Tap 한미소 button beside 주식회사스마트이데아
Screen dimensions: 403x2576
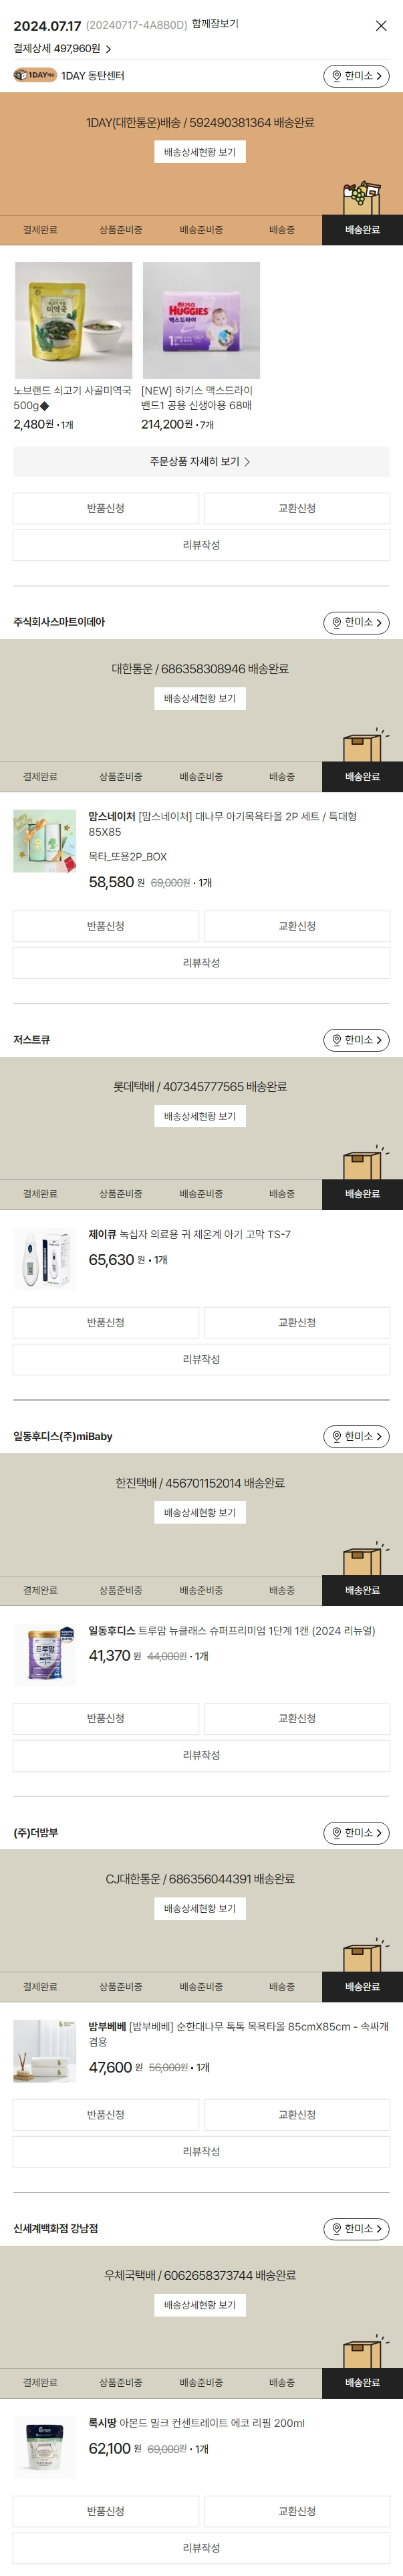tap(356, 623)
